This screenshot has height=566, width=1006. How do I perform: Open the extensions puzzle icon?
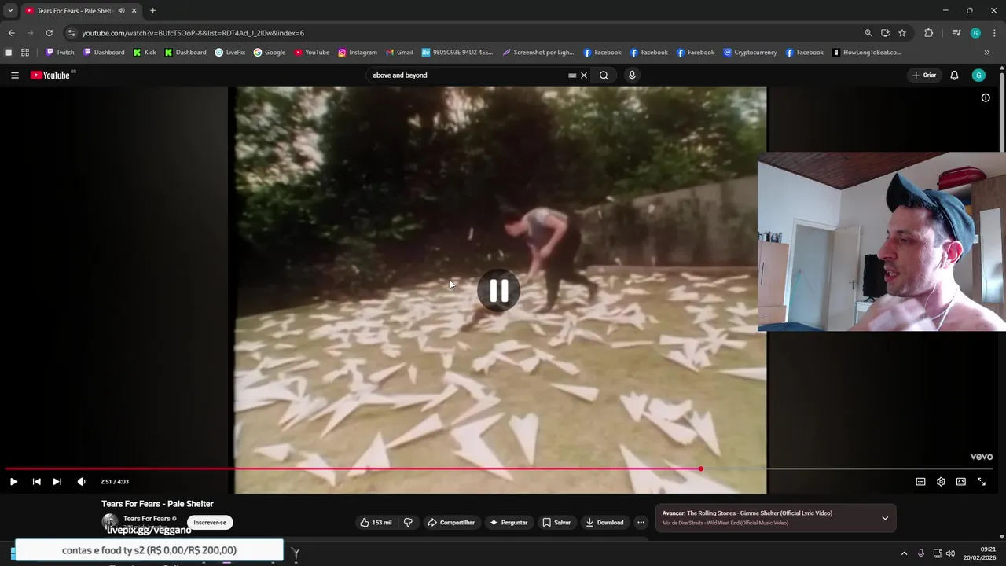(x=928, y=33)
